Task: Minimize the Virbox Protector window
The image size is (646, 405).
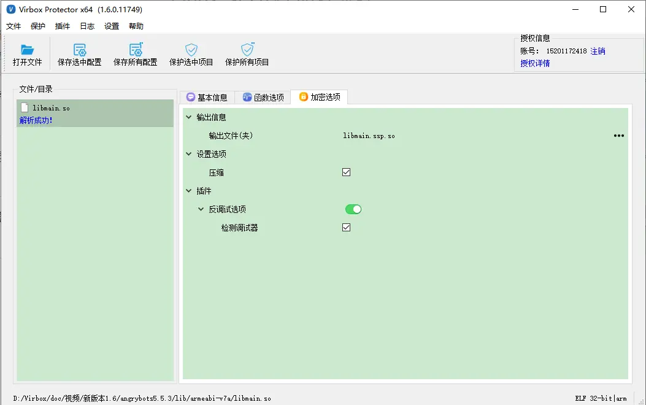Action: 575,9
